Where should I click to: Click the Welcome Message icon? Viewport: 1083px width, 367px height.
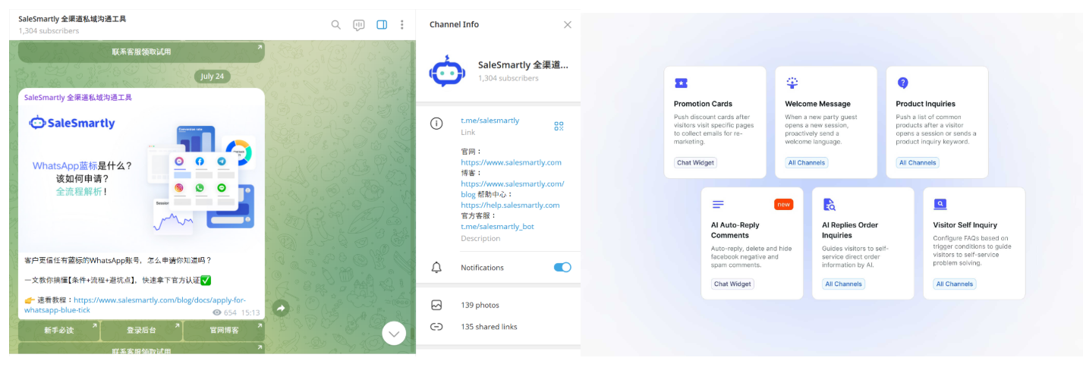[x=792, y=83]
